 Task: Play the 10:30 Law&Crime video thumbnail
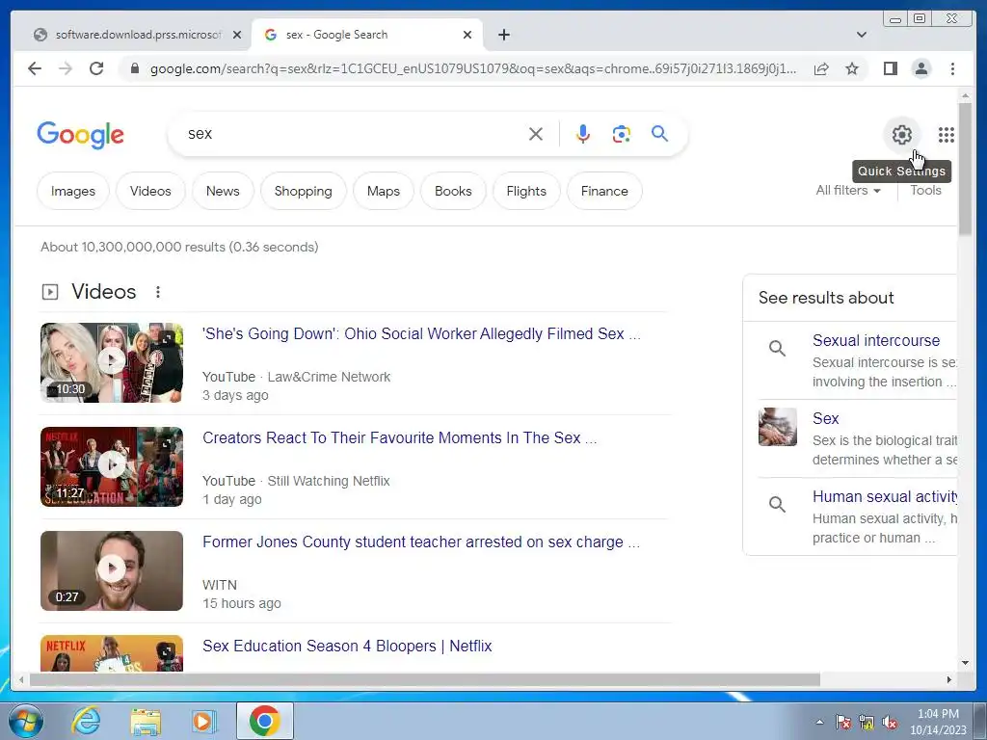(x=112, y=362)
